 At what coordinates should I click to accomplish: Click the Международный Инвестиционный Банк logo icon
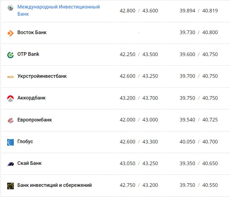point(10,8)
